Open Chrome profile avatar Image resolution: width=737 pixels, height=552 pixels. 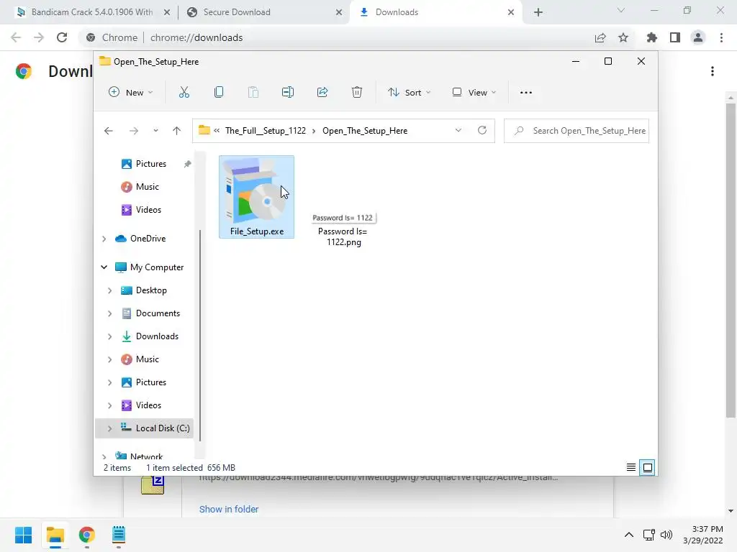698,37
